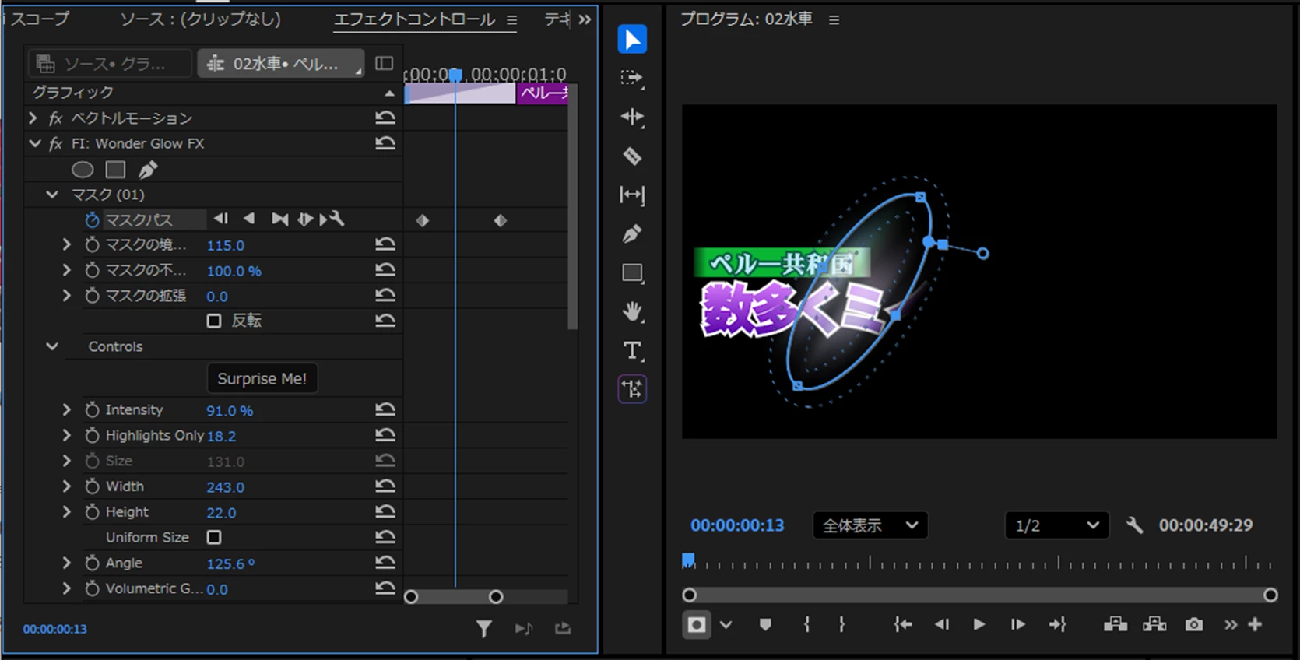Export frame with camera icon
The width and height of the screenshot is (1300, 660).
pos(1194,624)
